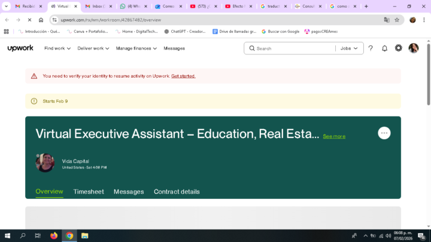Open Firefox from the taskbar

click(54, 235)
